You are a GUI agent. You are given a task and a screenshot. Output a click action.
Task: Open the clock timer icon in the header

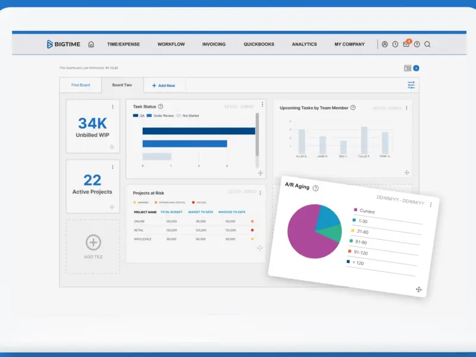point(395,44)
